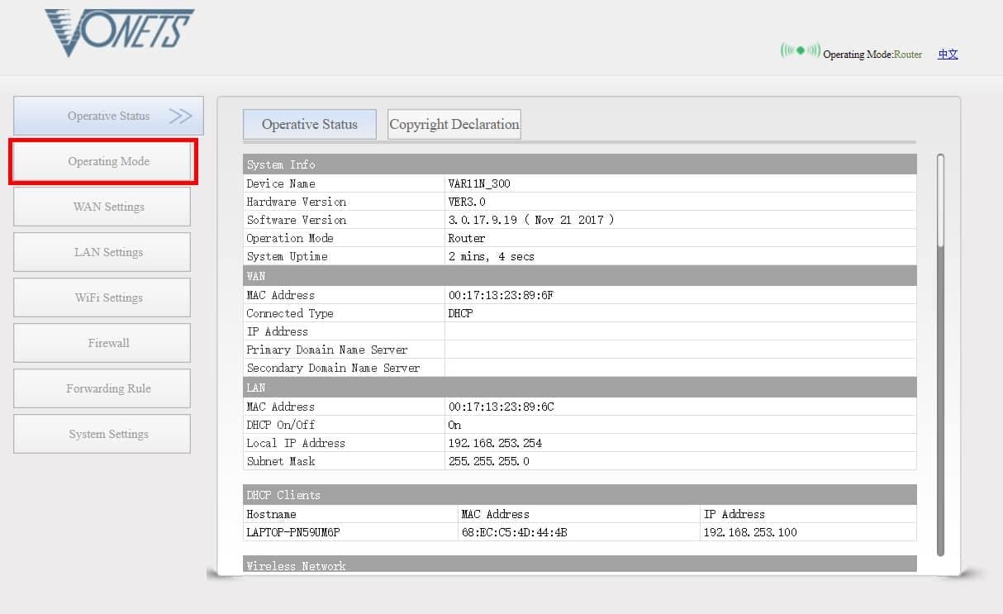Viewport: 1003px width, 614px height.
Task: Switch interface language to Chinese via 中文 link
Action: [947, 55]
